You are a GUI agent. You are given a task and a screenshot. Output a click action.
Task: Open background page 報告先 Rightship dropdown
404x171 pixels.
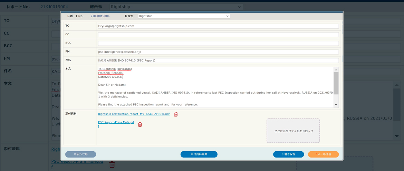pyautogui.click(x=176, y=7)
